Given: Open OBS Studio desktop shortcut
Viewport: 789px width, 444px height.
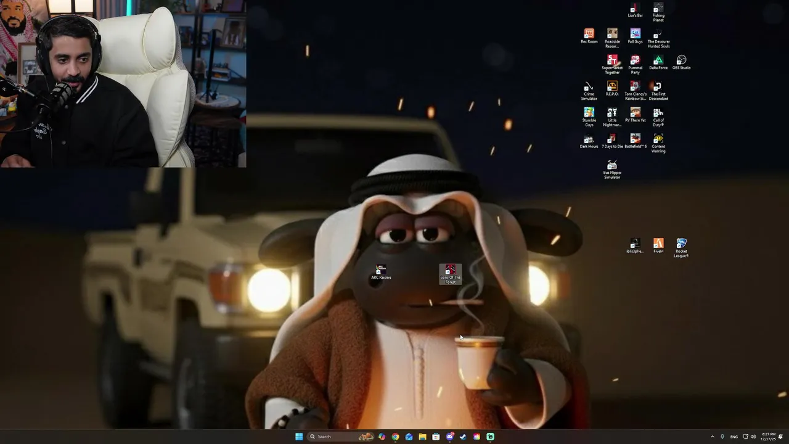Looking at the screenshot, I should point(681,62).
